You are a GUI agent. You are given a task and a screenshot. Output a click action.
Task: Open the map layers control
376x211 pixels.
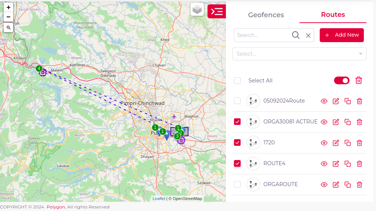pyautogui.click(x=197, y=10)
